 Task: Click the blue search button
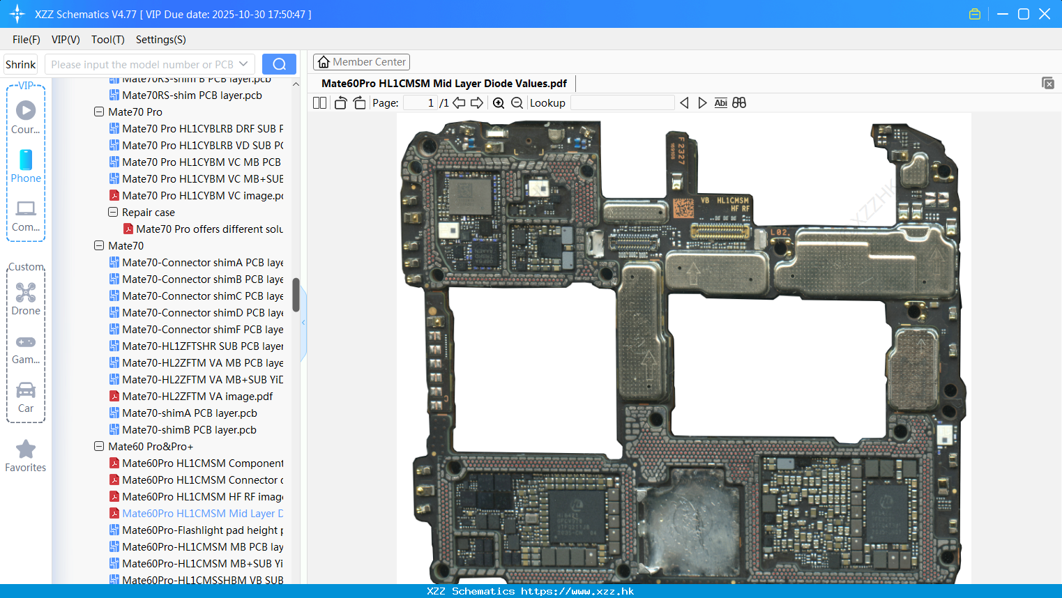(x=279, y=64)
